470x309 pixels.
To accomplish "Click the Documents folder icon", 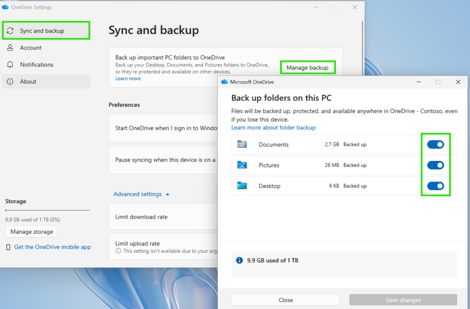I will coord(242,144).
